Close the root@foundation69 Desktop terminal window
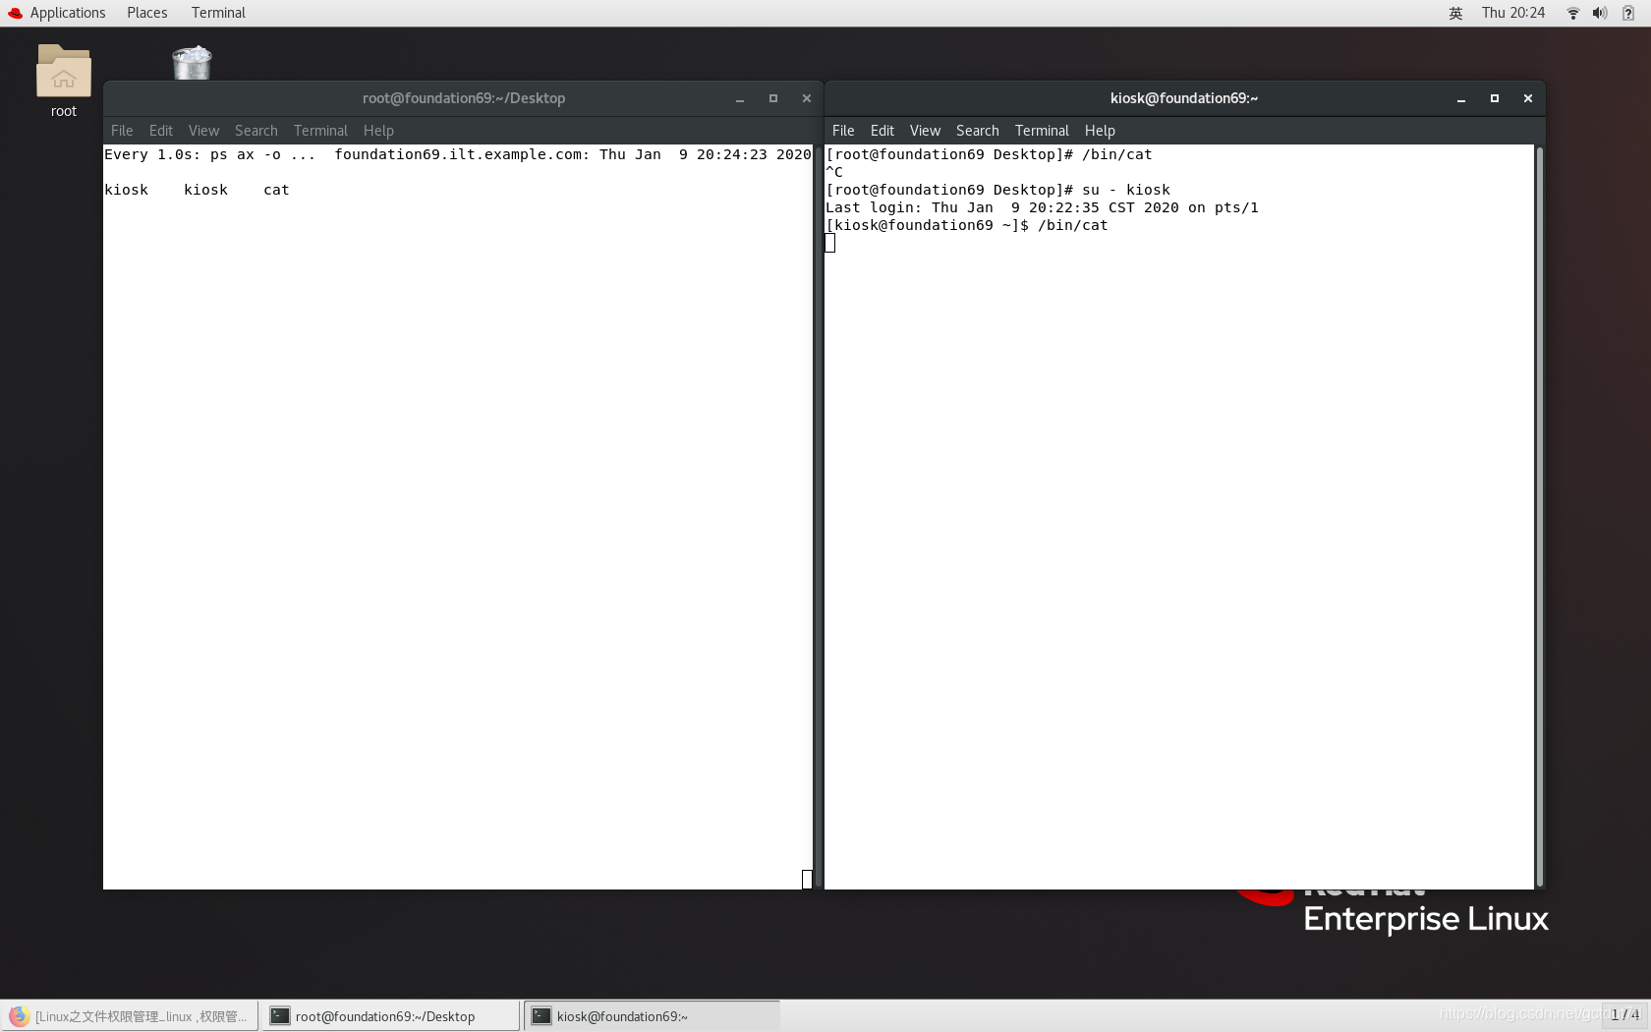The height and width of the screenshot is (1032, 1651). pyautogui.click(x=807, y=98)
